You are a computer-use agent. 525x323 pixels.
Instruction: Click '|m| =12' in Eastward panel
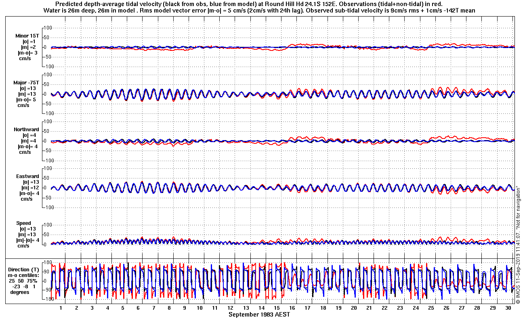coord(30,188)
